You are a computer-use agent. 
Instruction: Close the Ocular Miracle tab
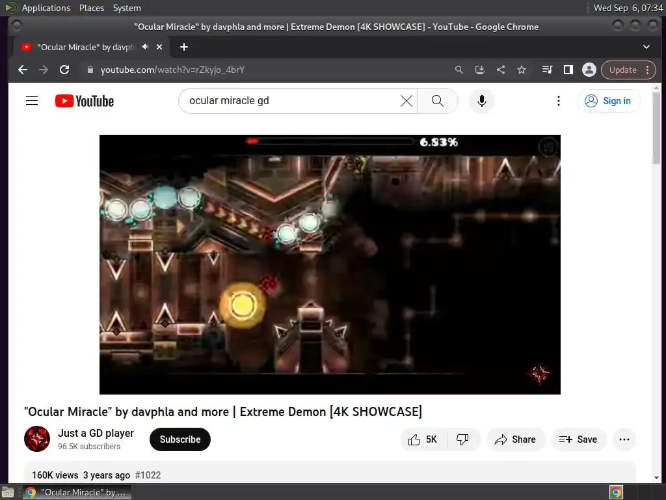[159, 47]
